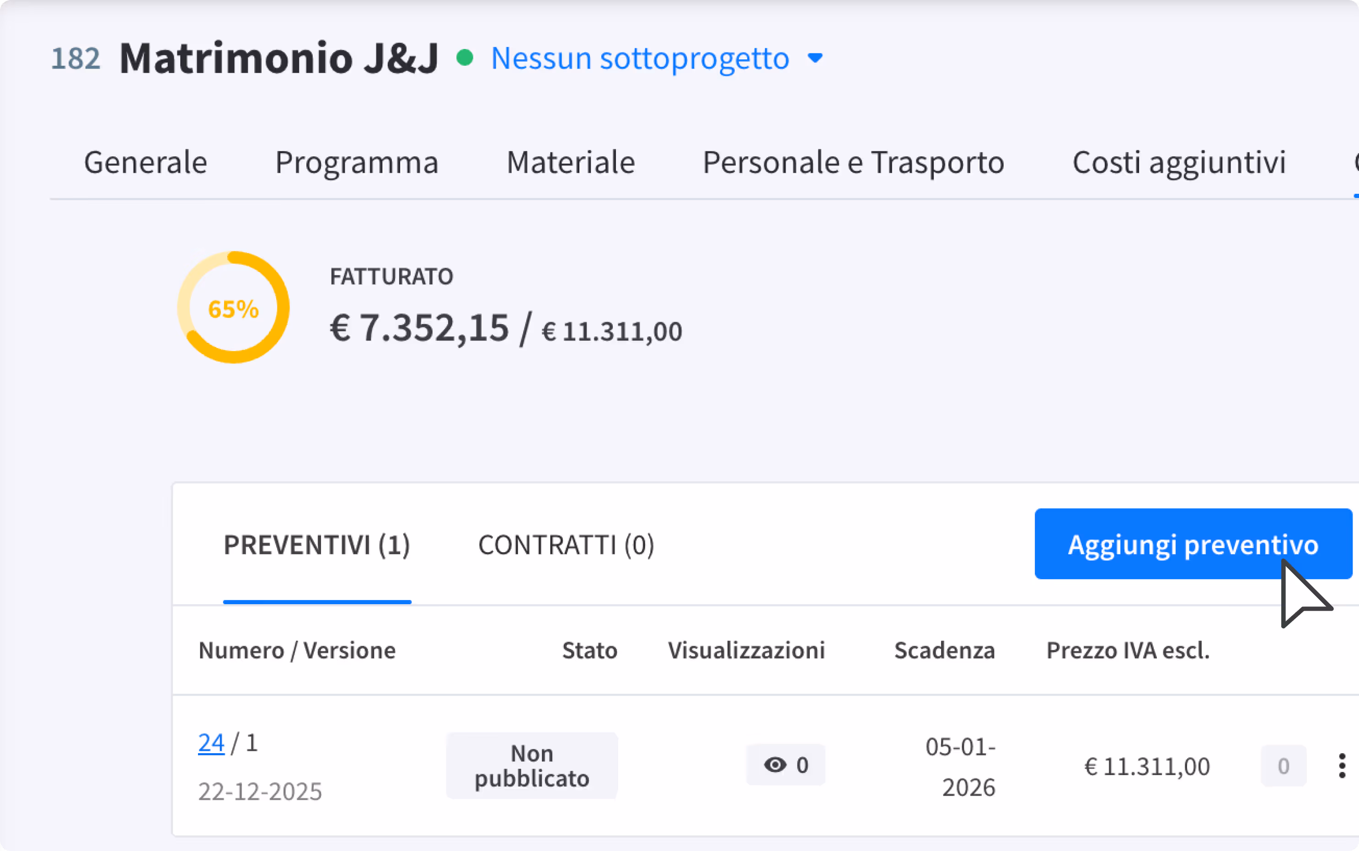The image size is (1359, 851).
Task: Show the PREVENTIVI (1) tab
Action: 317,545
